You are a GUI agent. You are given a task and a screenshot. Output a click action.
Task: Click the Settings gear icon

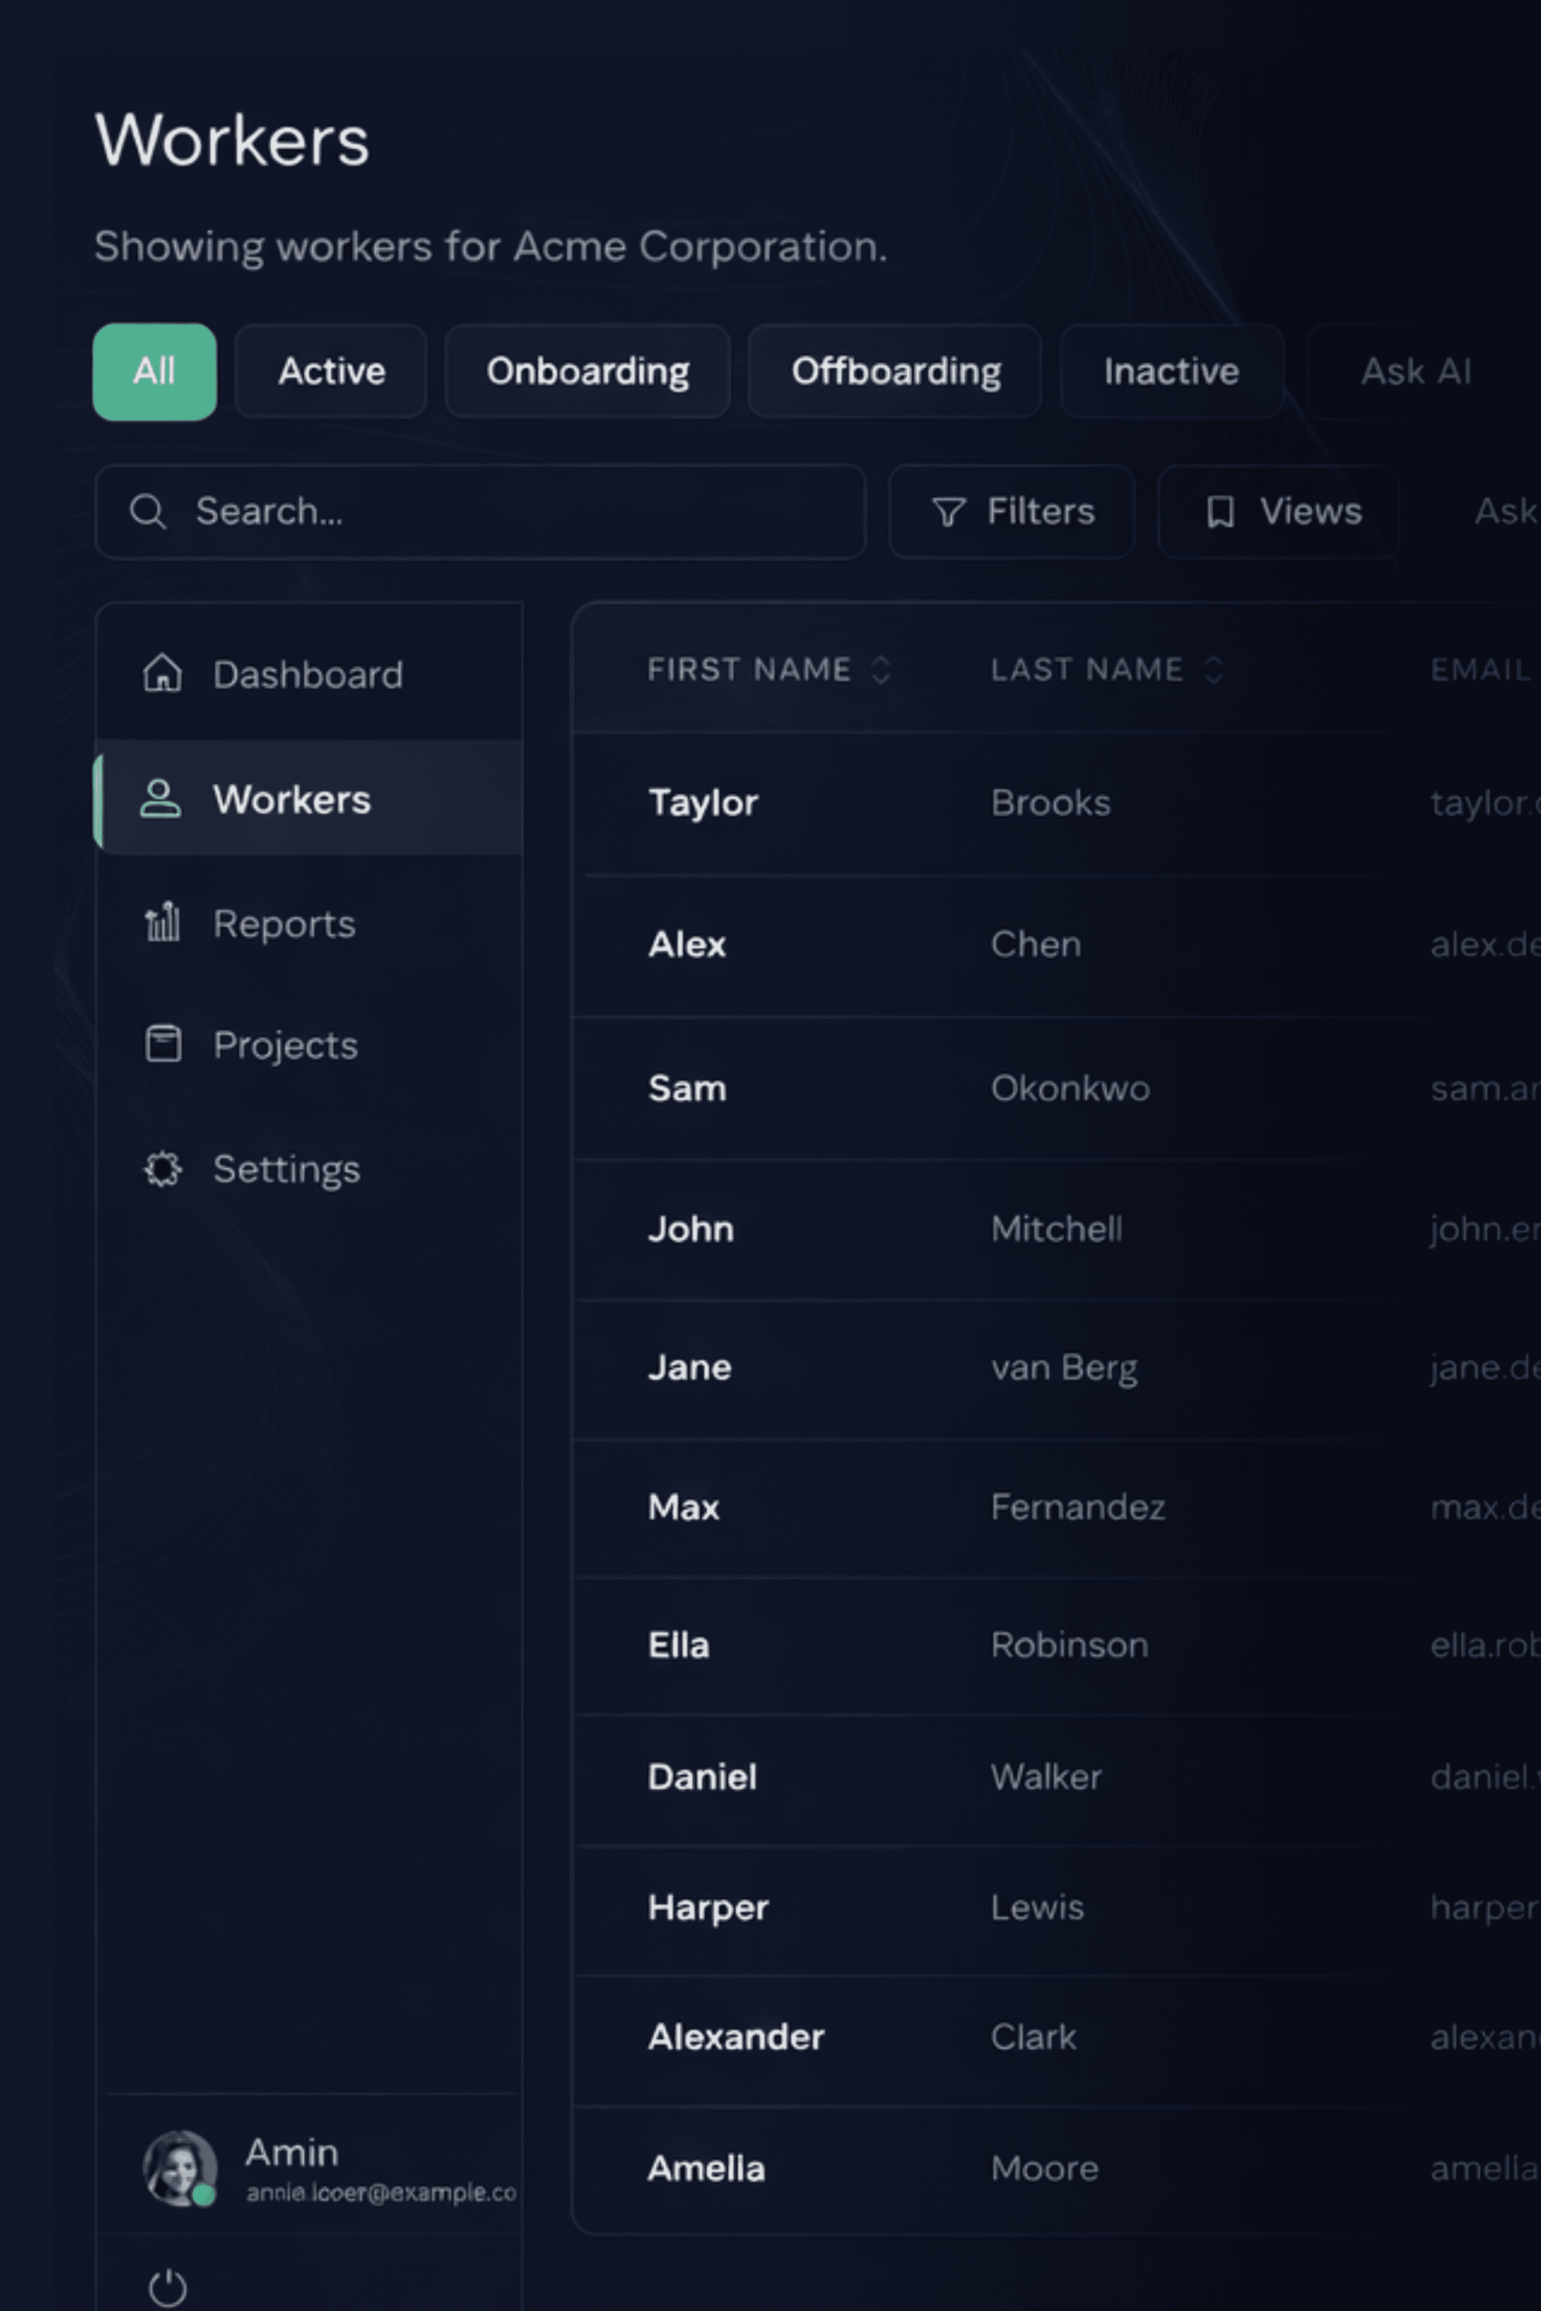163,1168
